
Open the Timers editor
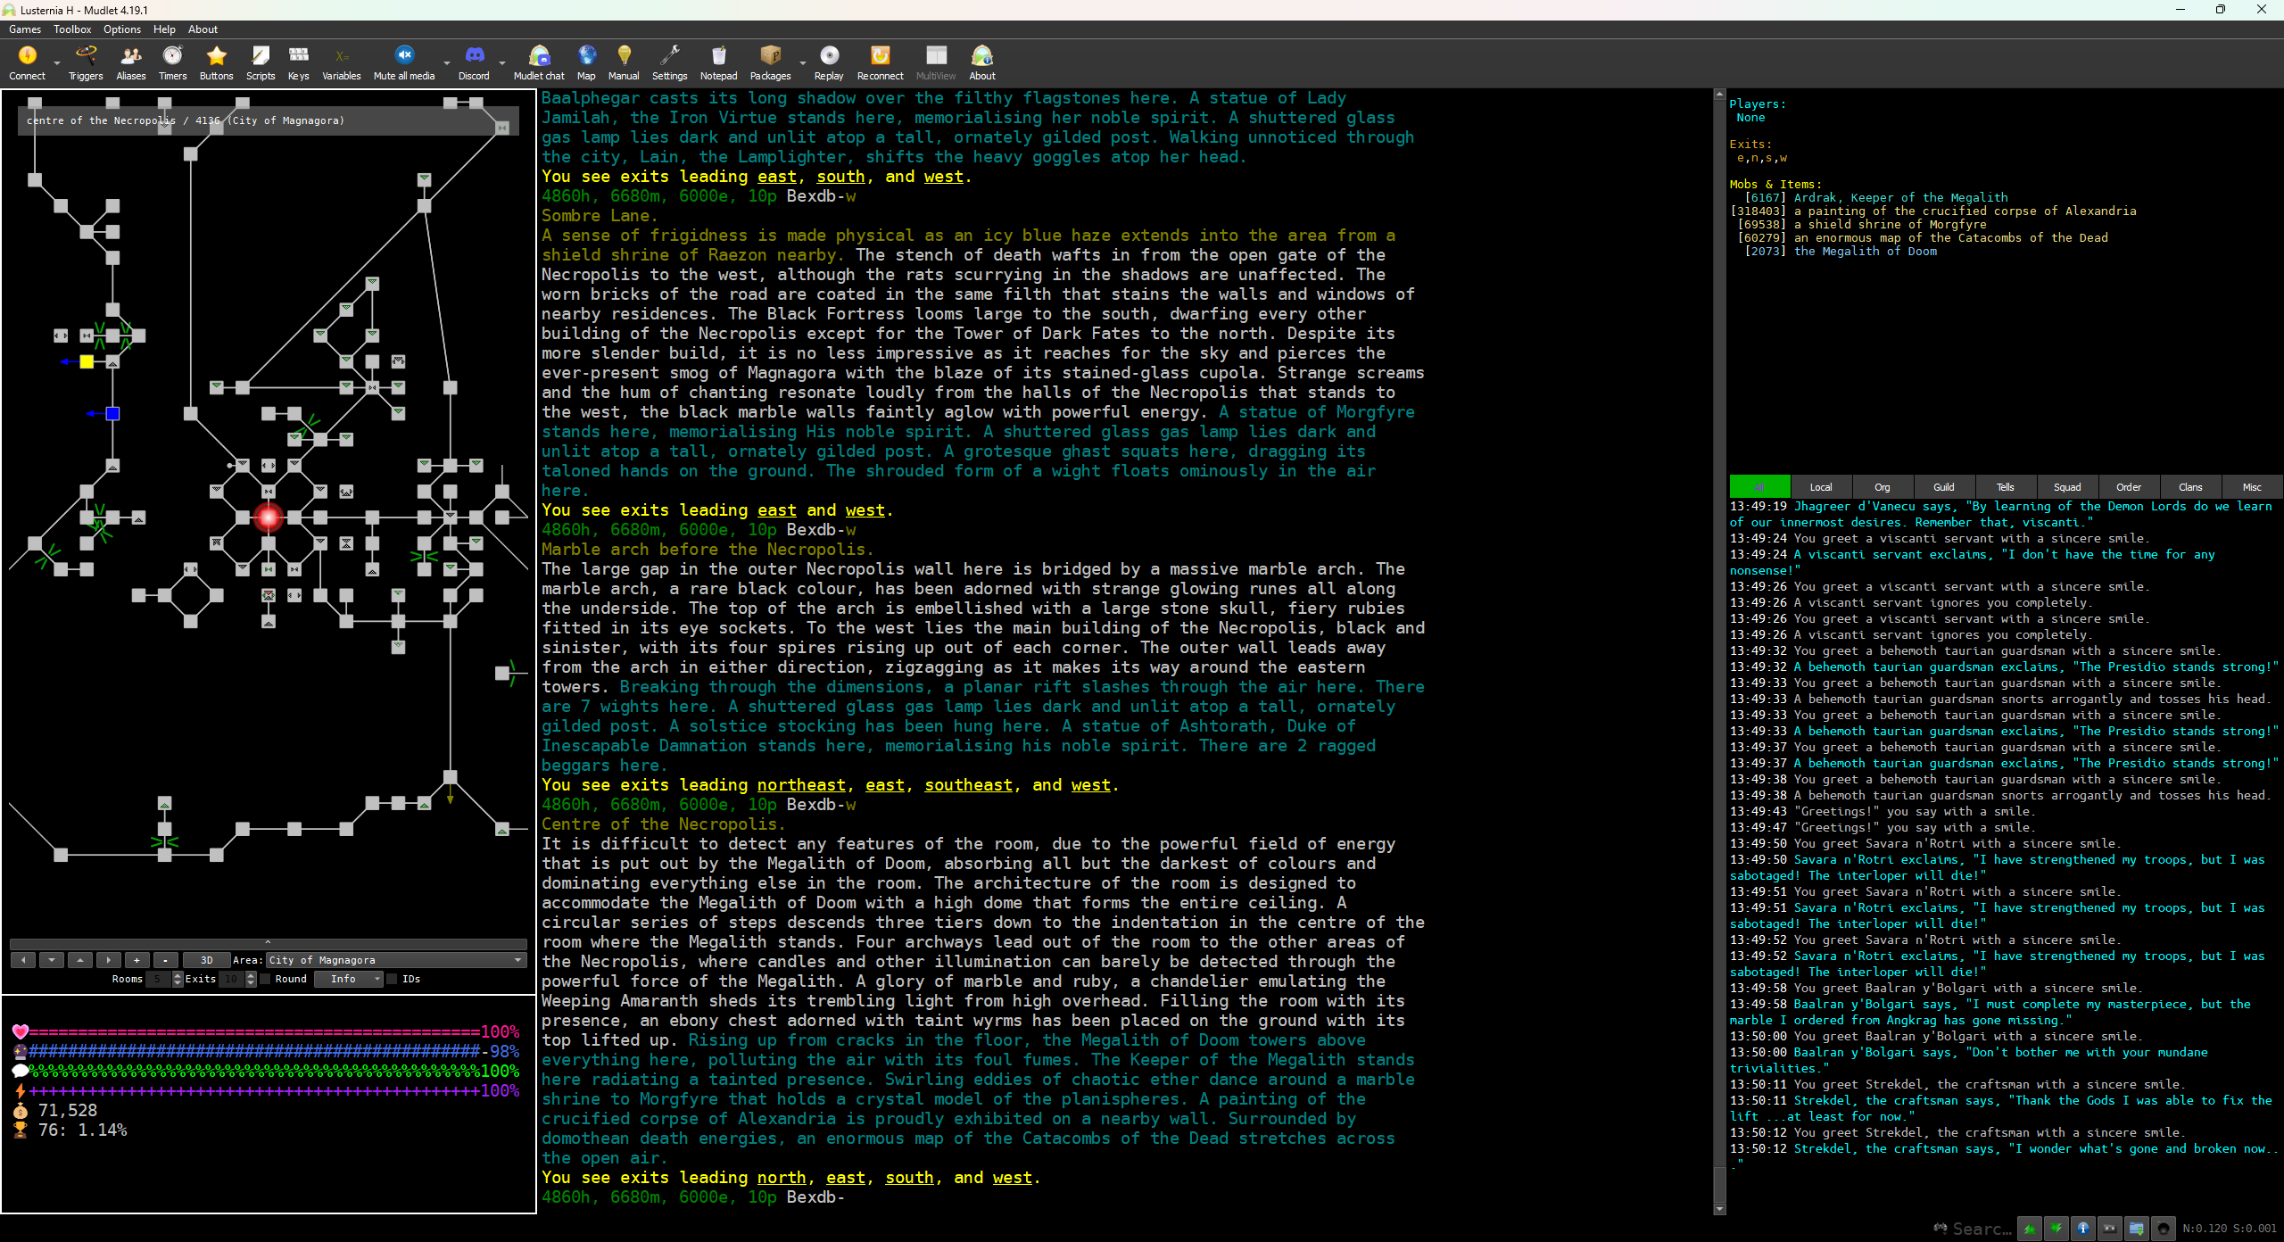point(172,61)
